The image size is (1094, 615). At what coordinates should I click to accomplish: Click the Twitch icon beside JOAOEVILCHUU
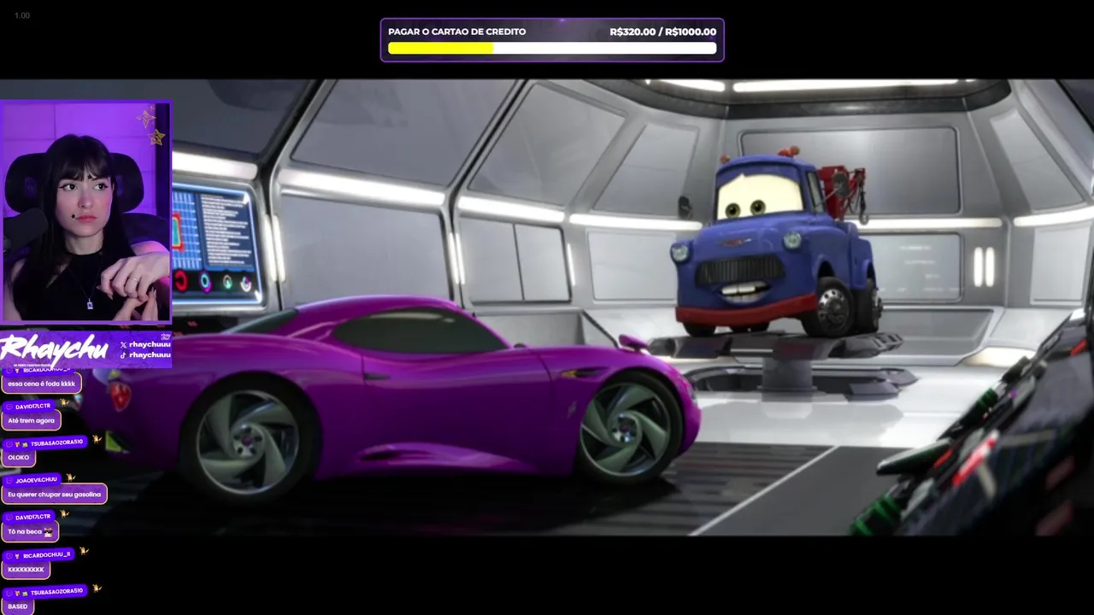click(9, 480)
